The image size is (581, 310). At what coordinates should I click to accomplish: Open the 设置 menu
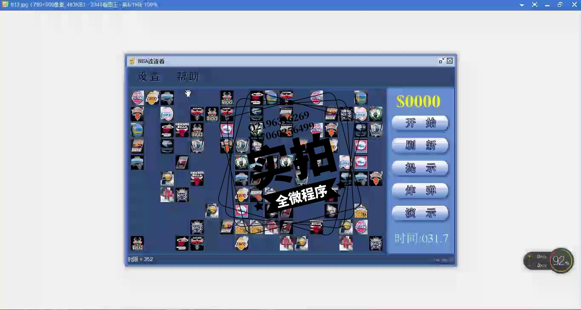[150, 77]
